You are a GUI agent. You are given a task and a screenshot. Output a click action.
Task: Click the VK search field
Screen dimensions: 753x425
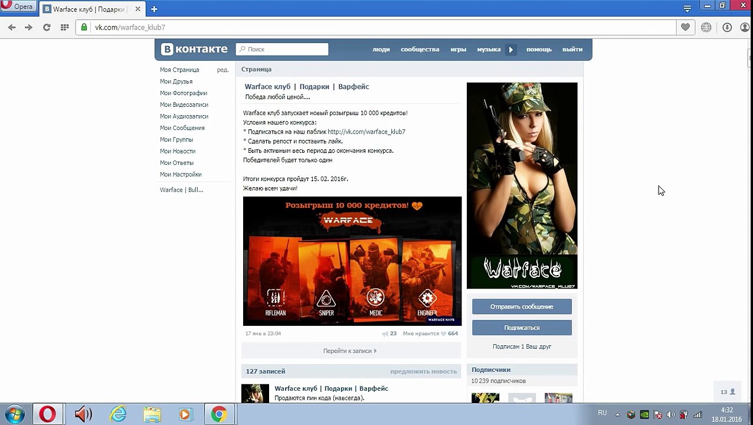(x=282, y=50)
